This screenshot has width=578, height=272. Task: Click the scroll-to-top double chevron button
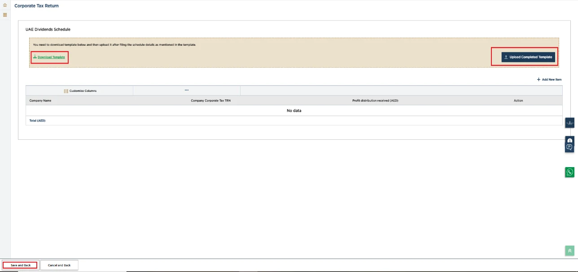pyautogui.click(x=569, y=251)
